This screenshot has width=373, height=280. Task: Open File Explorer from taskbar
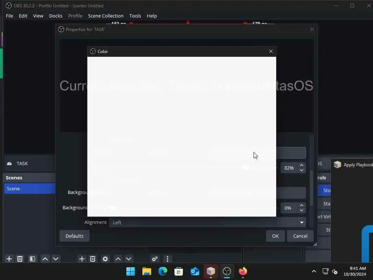click(147, 271)
